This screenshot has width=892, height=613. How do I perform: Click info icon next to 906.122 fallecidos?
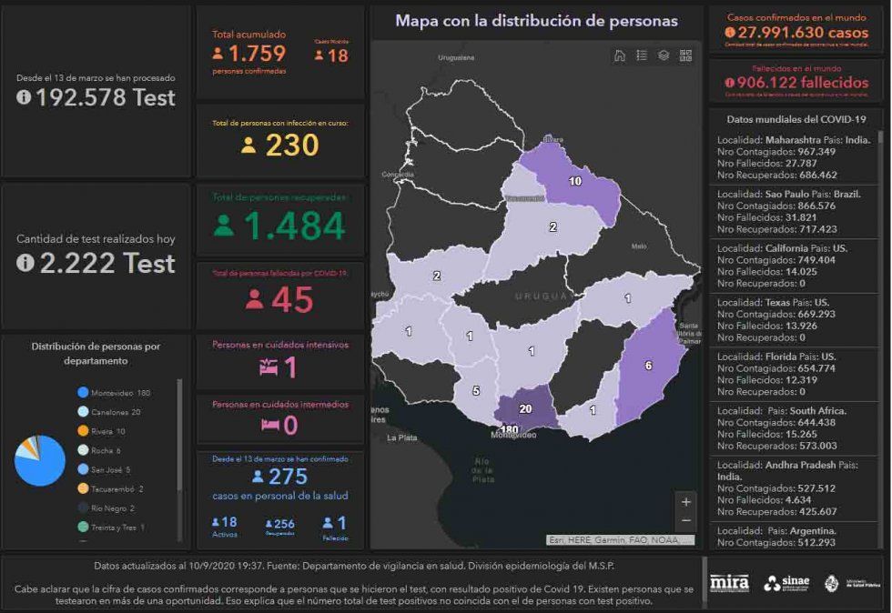click(730, 83)
